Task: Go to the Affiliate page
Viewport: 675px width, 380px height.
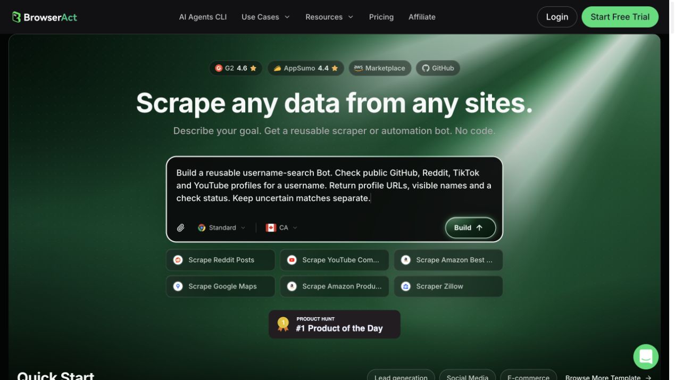Action: [422, 17]
